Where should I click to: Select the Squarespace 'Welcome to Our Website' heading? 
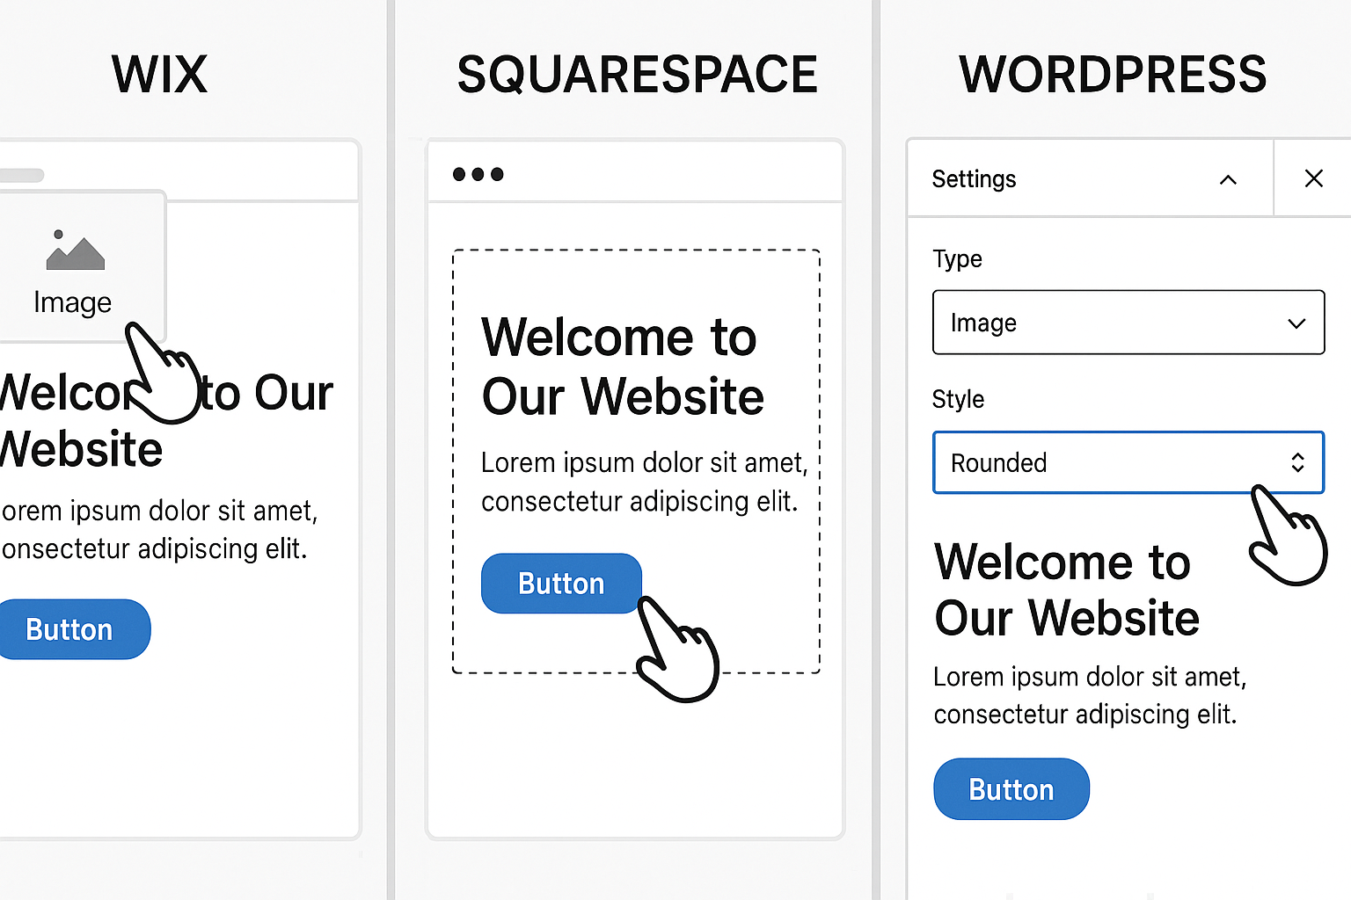[x=622, y=367]
